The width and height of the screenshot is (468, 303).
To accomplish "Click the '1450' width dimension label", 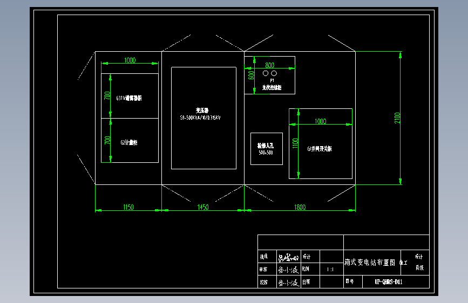I will 203,207.
